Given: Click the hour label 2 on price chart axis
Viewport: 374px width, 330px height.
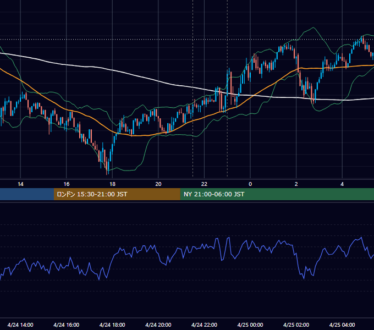Looking at the screenshot, I should [x=296, y=184].
